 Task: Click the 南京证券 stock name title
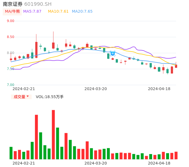click(x=13, y=4)
